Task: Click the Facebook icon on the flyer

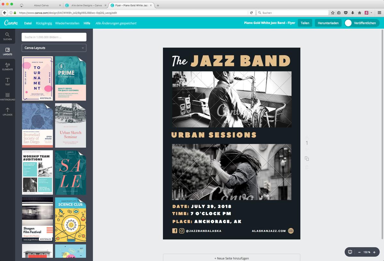Action: point(175,231)
